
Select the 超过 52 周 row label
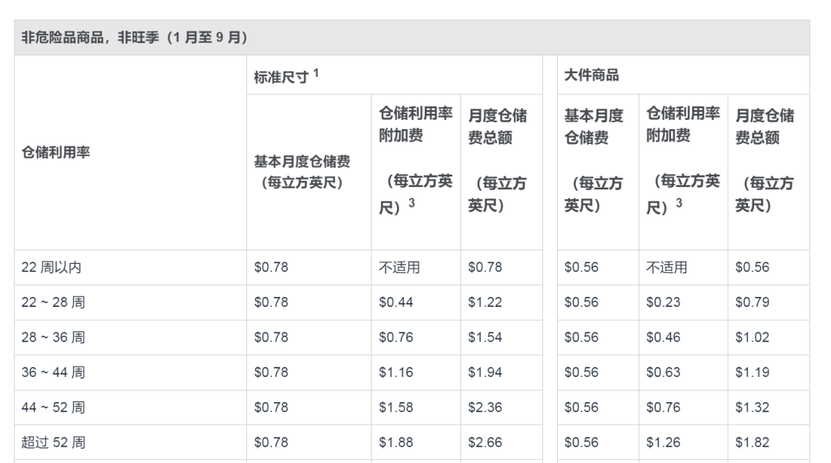click(x=53, y=442)
